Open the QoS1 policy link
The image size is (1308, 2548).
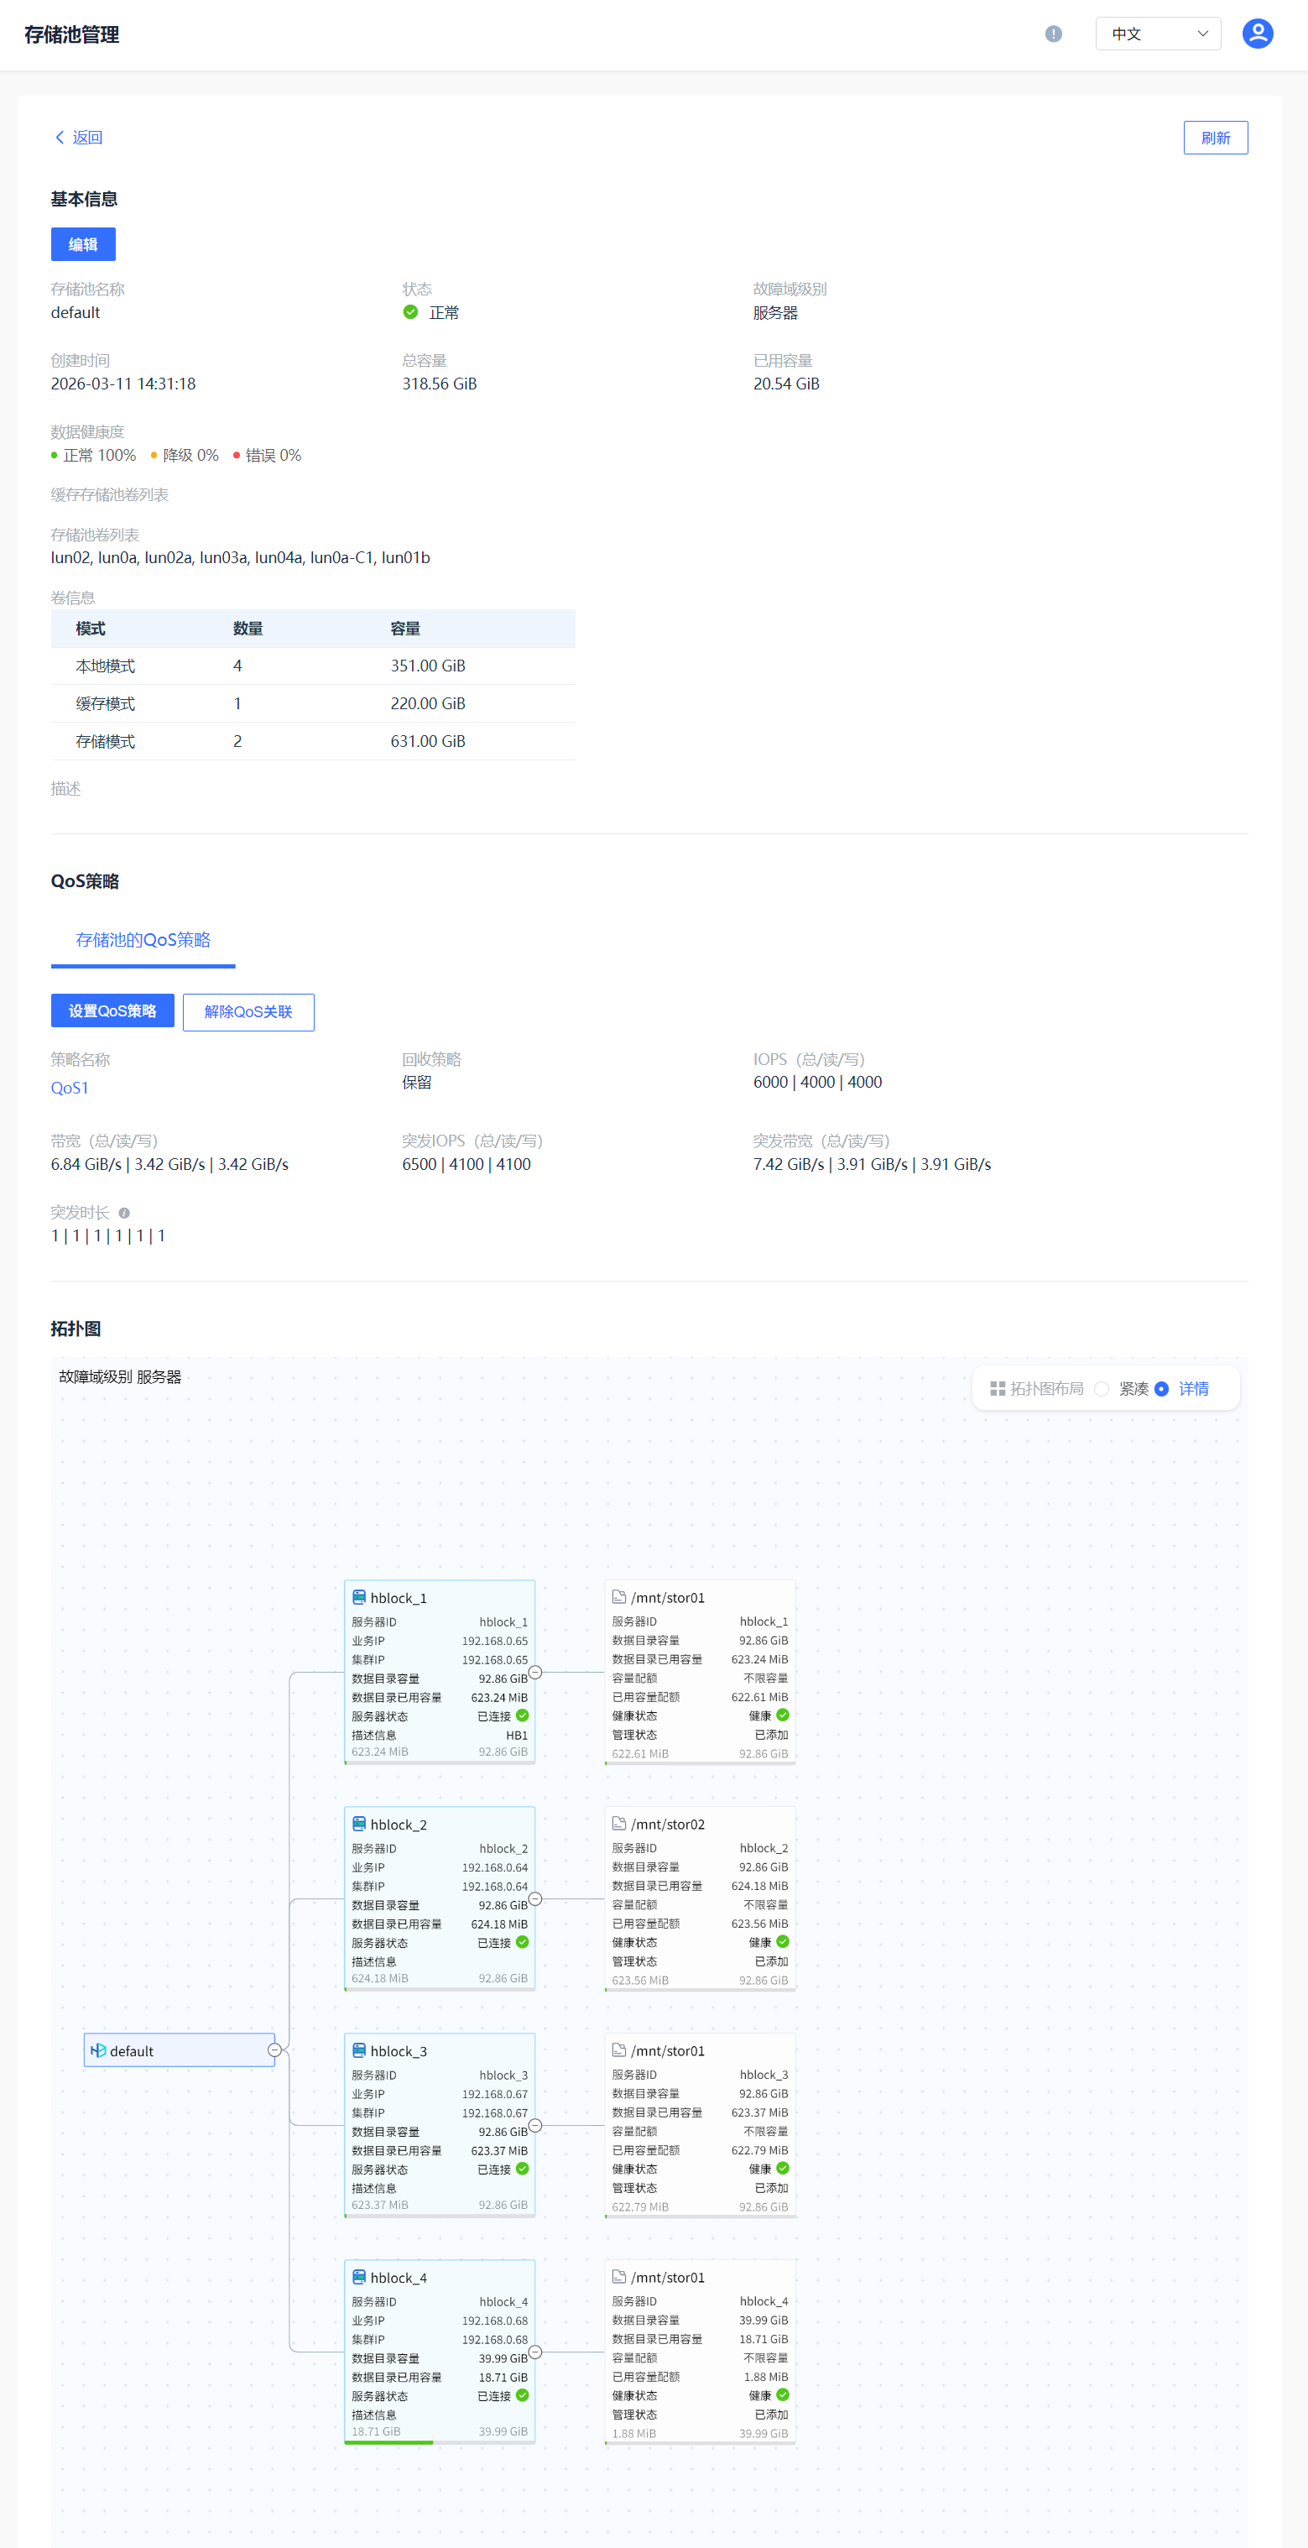click(69, 1088)
